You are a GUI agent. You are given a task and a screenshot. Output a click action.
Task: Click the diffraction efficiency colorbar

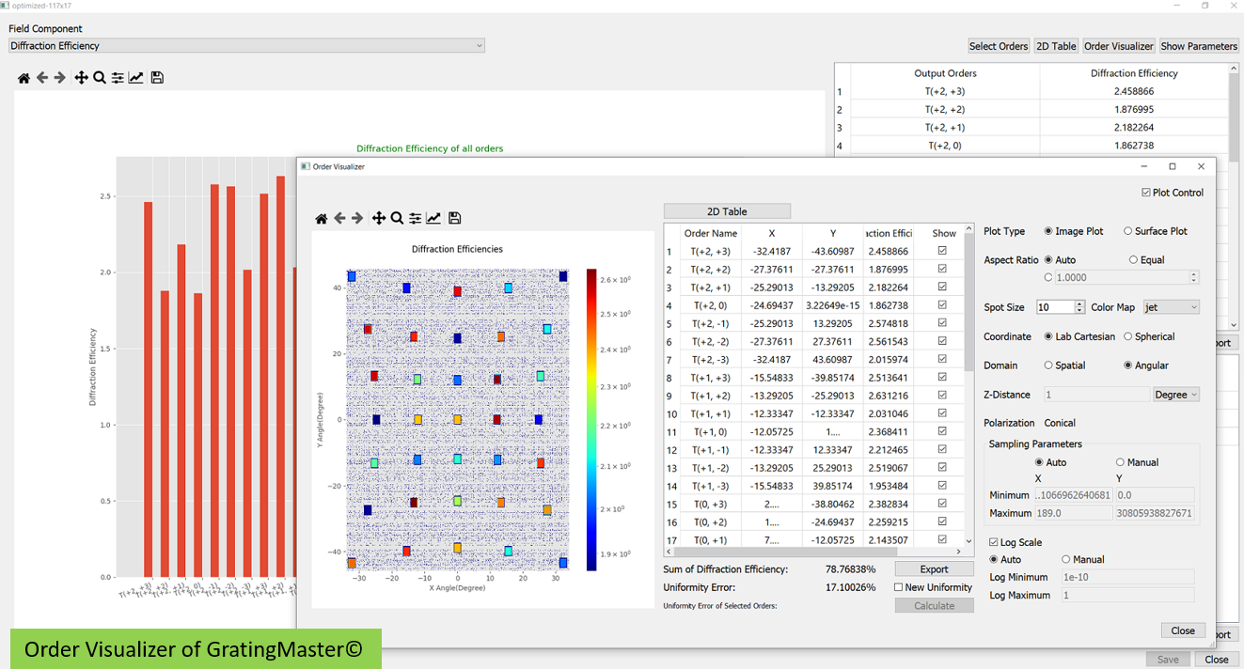coord(591,419)
